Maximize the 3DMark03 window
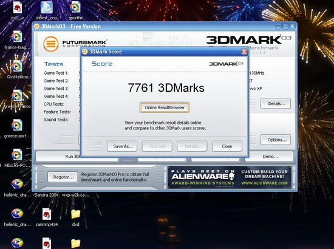Viewport: 334px width, 249px height. point(285,26)
